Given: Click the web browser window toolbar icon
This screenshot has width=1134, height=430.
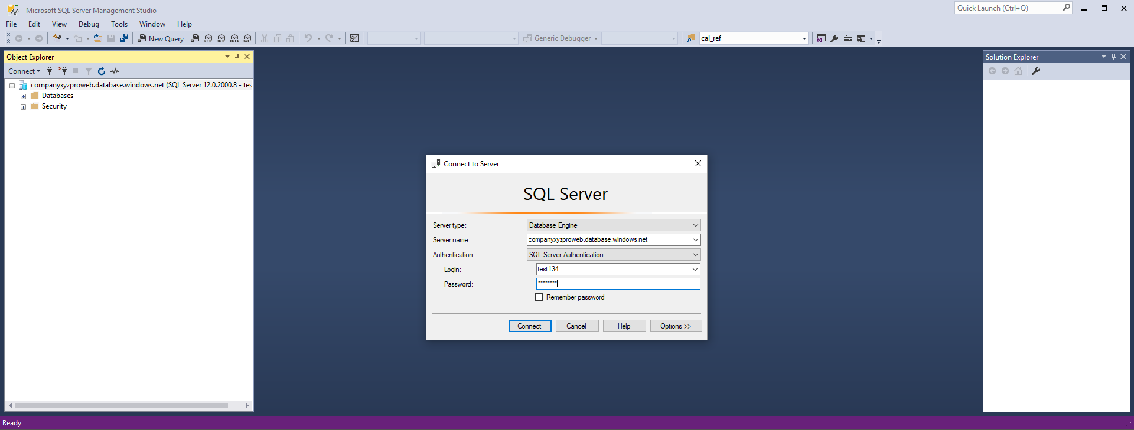Looking at the screenshot, I should pos(861,38).
